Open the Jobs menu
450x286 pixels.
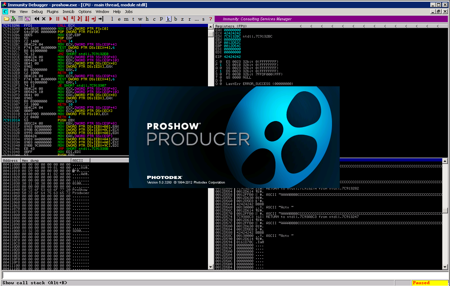129,12
